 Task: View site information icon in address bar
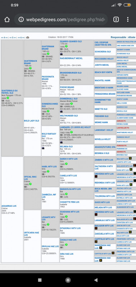[x=21, y=19]
